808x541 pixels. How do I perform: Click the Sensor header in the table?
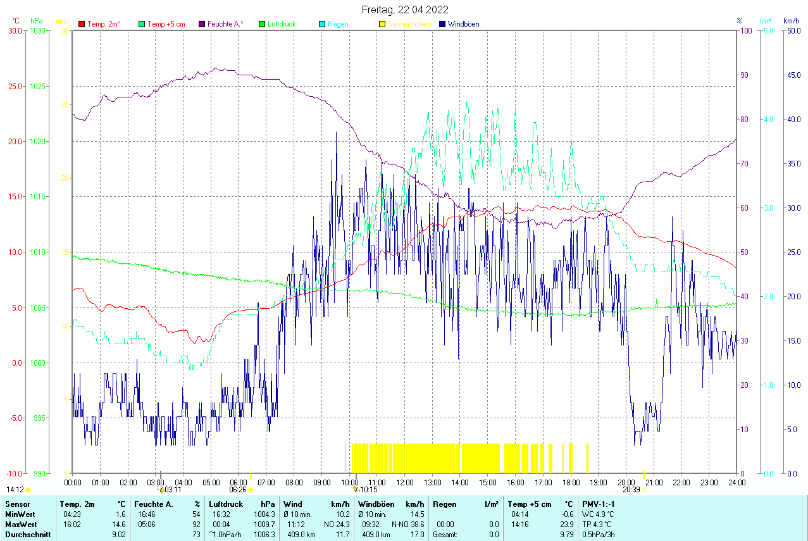18,504
